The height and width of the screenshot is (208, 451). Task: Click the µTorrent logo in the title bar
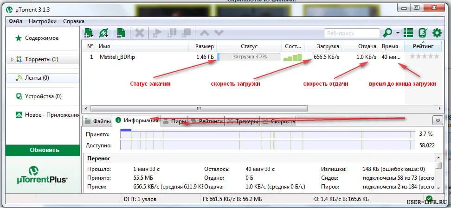pyautogui.click(x=9, y=10)
